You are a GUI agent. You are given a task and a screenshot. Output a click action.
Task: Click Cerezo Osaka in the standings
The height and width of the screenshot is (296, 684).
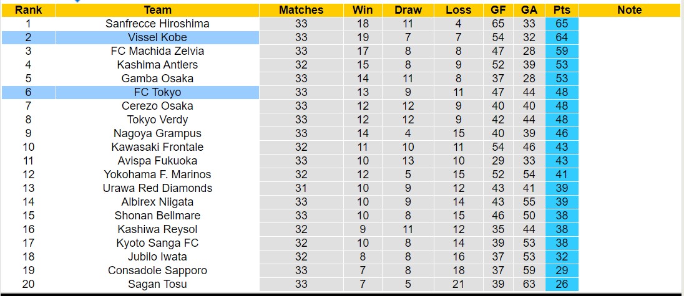click(x=157, y=106)
